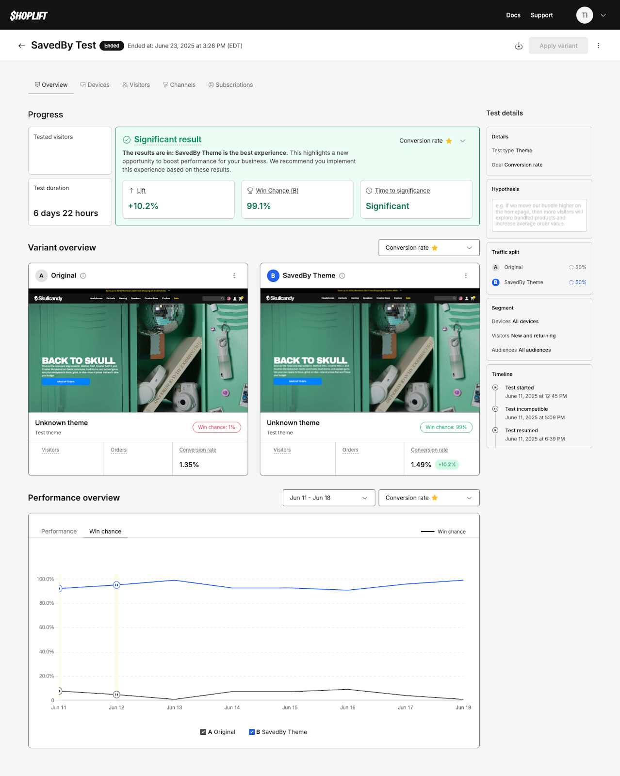The height and width of the screenshot is (776, 620).
Task: Click the Win Chance trophy icon
Action: [x=250, y=191]
